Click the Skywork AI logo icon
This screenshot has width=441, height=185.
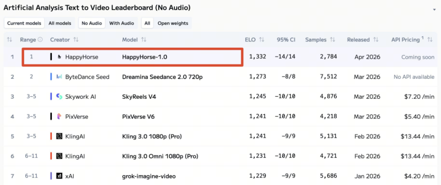pos(59,97)
